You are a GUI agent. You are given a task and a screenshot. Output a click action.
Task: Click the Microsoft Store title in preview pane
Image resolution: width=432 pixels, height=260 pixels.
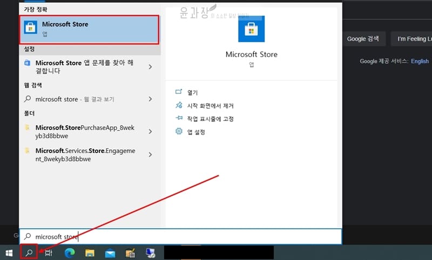tap(251, 54)
